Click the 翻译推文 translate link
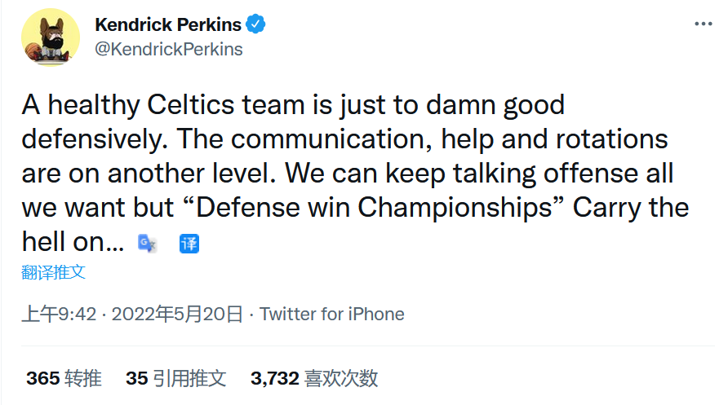This screenshot has height=405, width=728. pos(53,272)
